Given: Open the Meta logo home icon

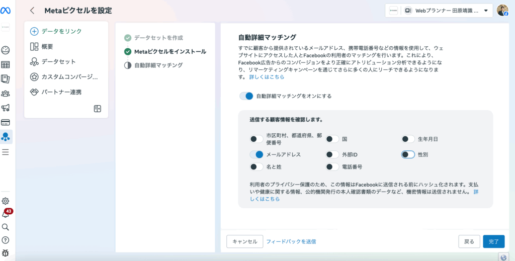Looking at the screenshot, I should (x=6, y=11).
